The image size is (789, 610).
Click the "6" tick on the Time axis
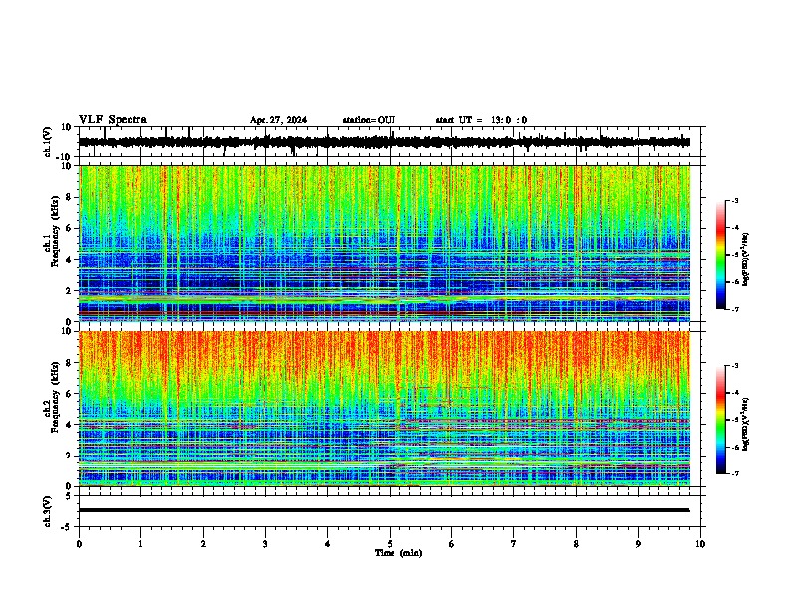(451, 544)
